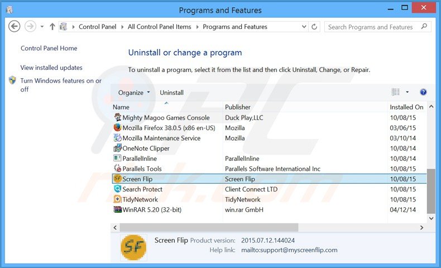Click the Windows features shield icon
441x268 pixels.
click(x=12, y=80)
